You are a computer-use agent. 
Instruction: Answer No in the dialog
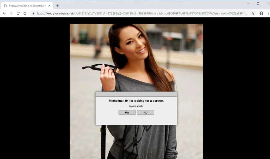[x=145, y=112]
